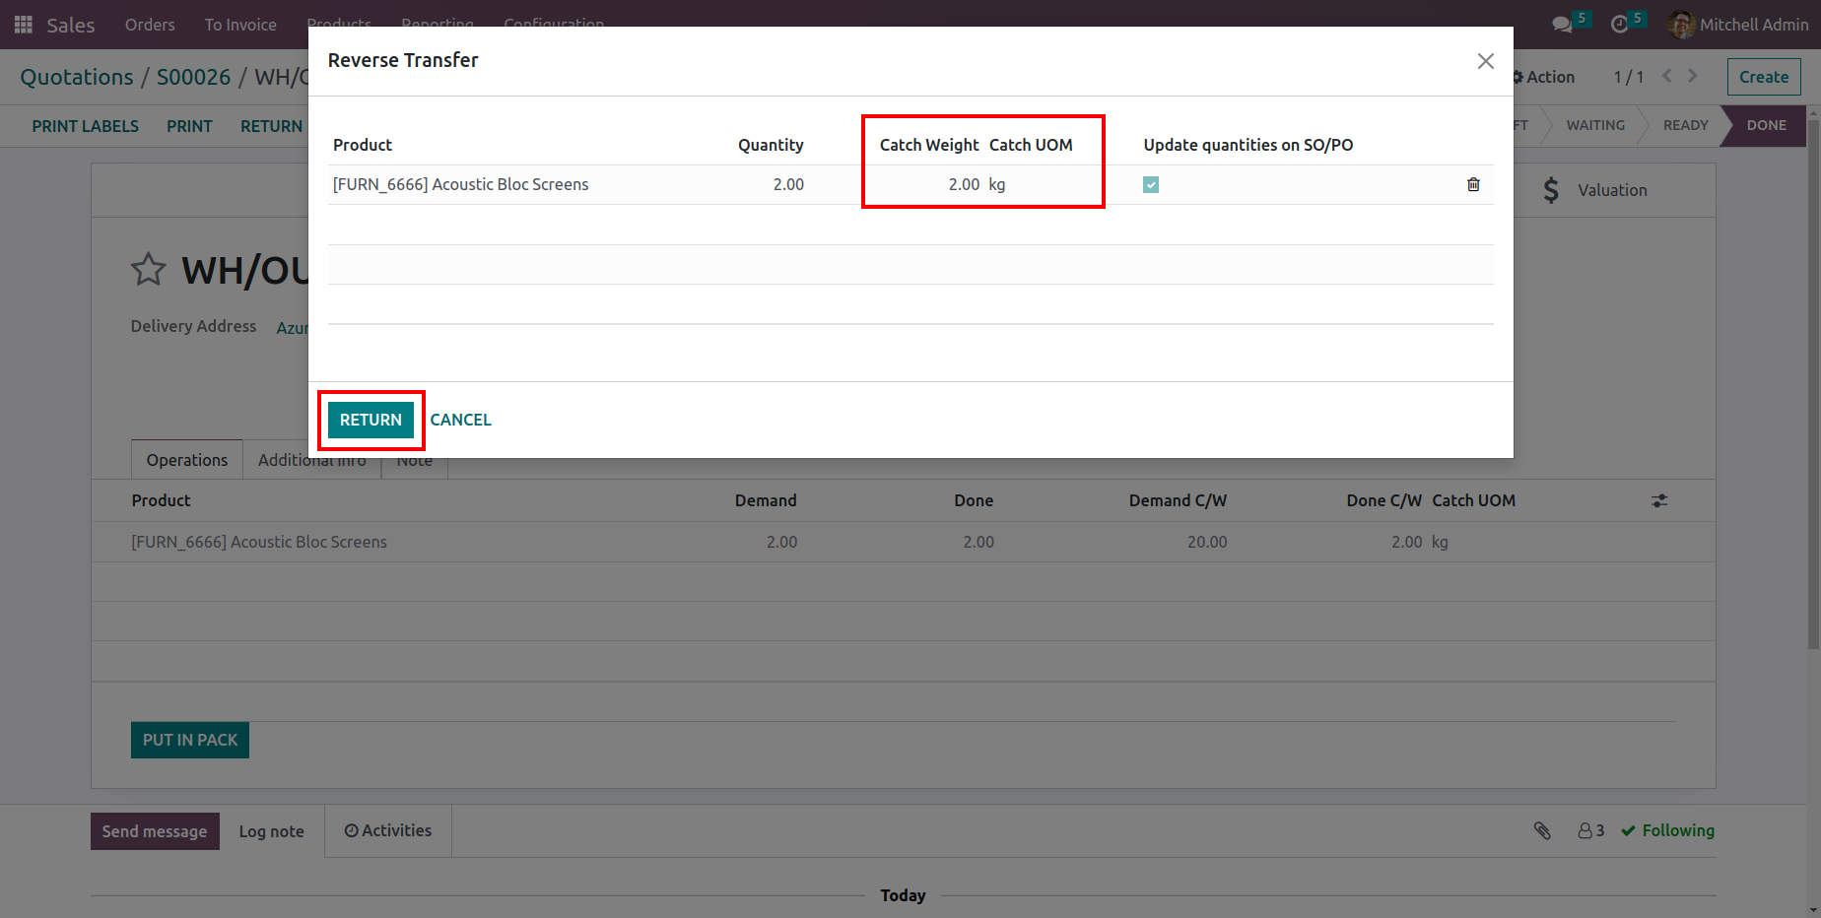Image resolution: width=1821 pixels, height=918 pixels.
Task: Click Send message button
Action: [x=155, y=831]
